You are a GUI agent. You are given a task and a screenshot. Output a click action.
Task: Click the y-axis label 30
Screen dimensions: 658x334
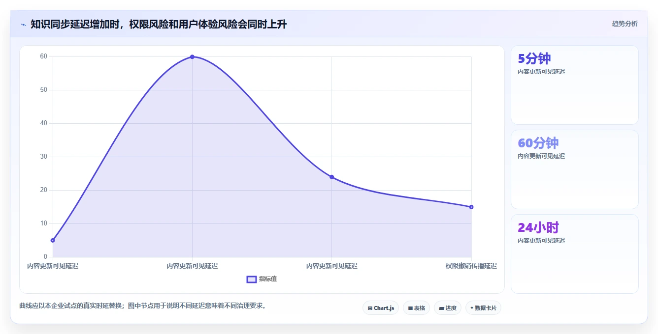point(44,157)
